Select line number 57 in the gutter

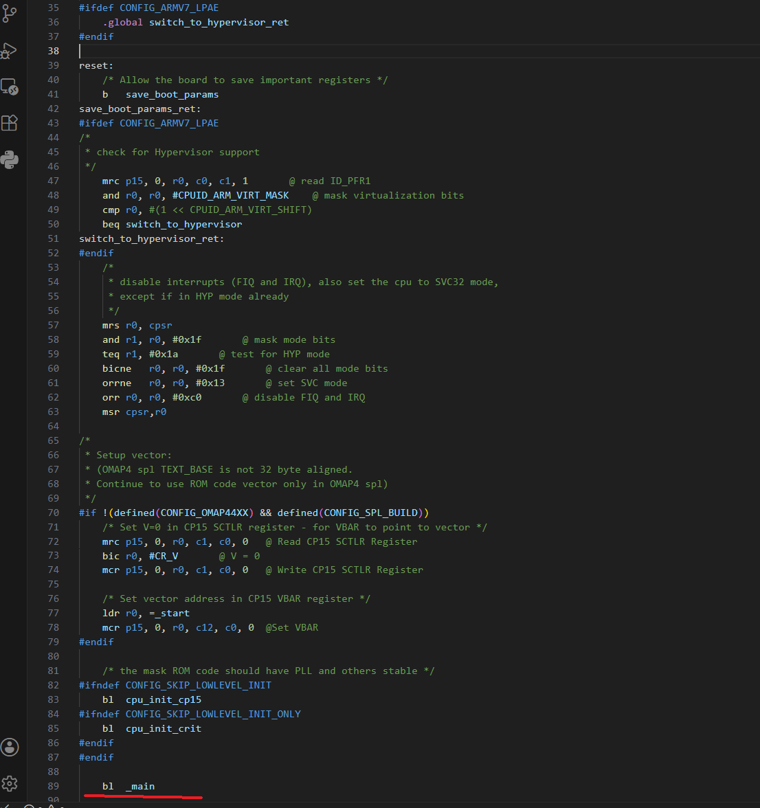tap(54, 325)
